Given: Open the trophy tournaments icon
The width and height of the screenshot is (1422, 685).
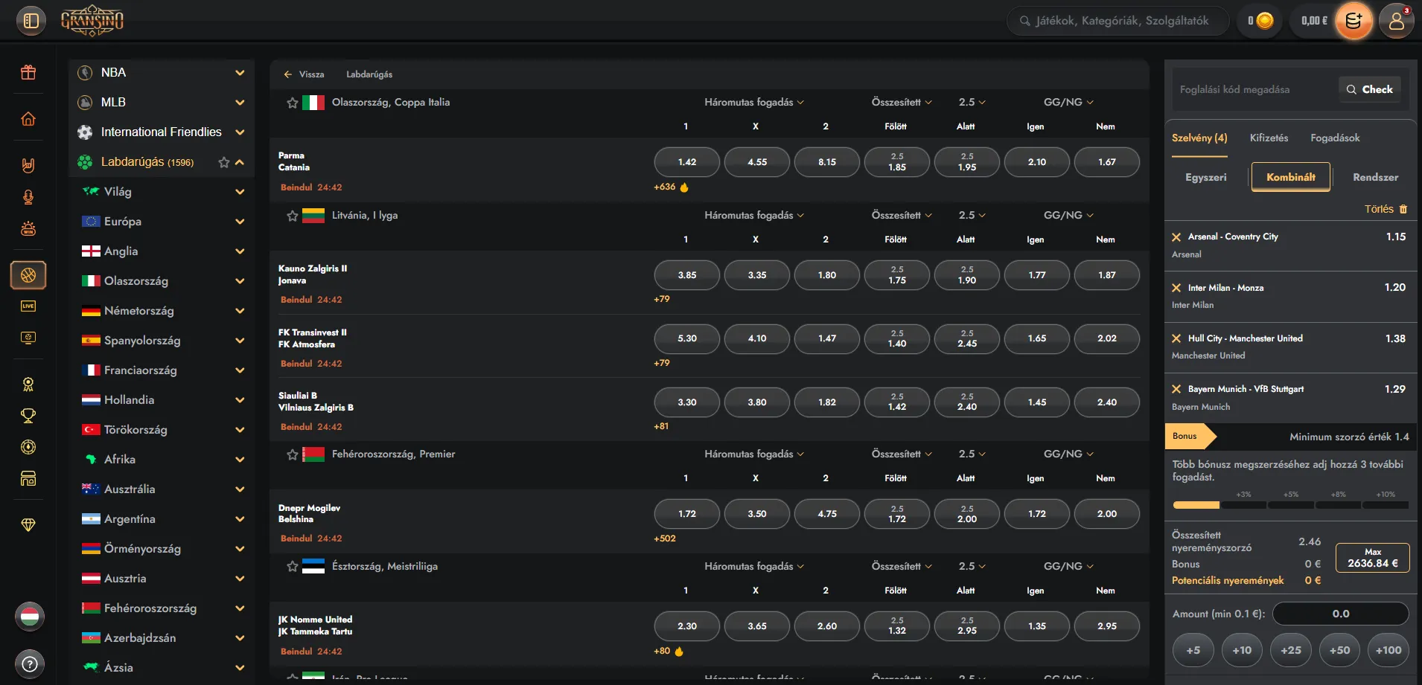Looking at the screenshot, I should click(x=28, y=416).
